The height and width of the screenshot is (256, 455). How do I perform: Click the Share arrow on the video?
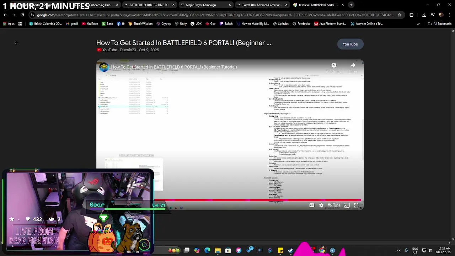pos(353,65)
